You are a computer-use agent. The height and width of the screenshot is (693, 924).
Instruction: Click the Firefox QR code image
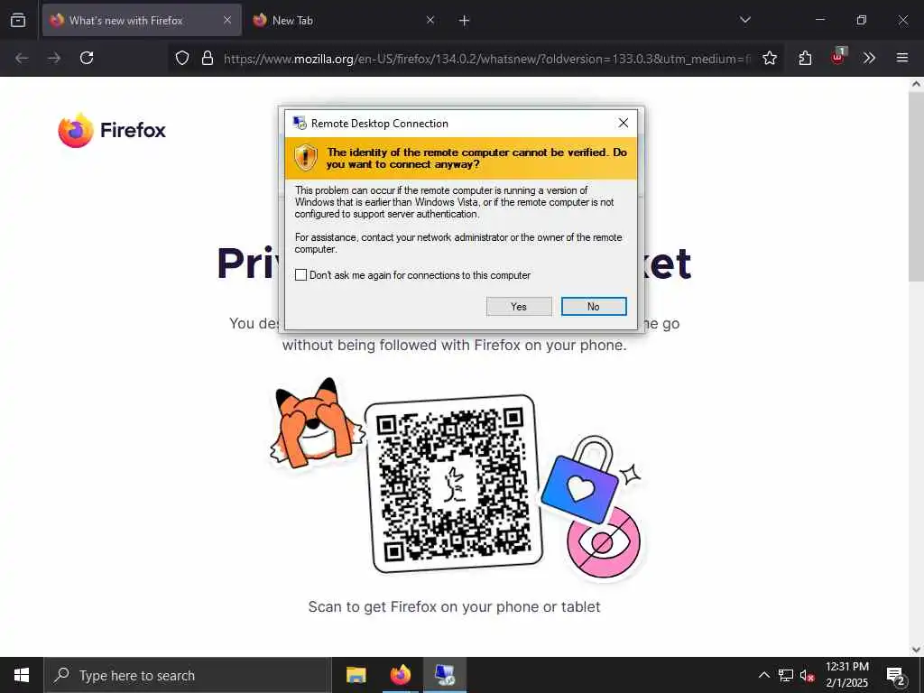click(x=453, y=484)
